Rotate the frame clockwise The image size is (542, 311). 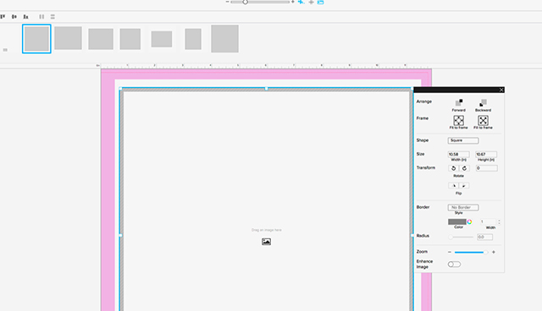tap(464, 168)
